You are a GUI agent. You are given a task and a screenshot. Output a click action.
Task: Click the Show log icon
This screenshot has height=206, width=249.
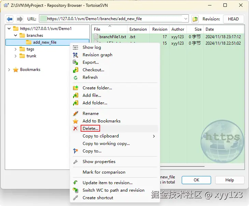click(75, 47)
